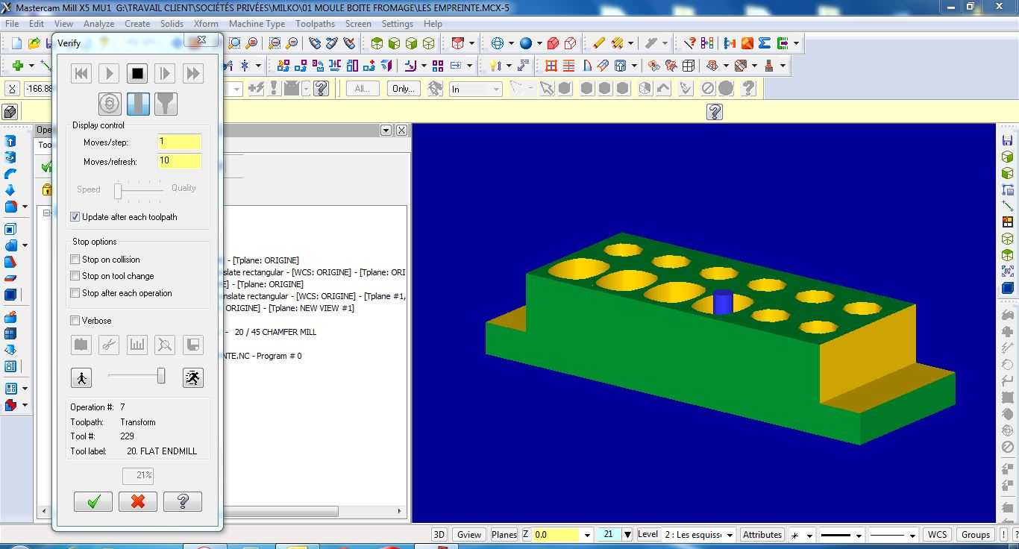Click the Groups status bar button

point(976,534)
